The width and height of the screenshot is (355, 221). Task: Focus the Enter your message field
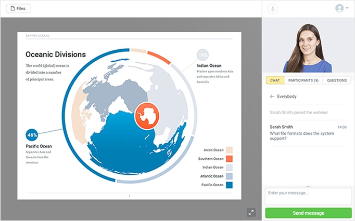pyautogui.click(x=308, y=196)
